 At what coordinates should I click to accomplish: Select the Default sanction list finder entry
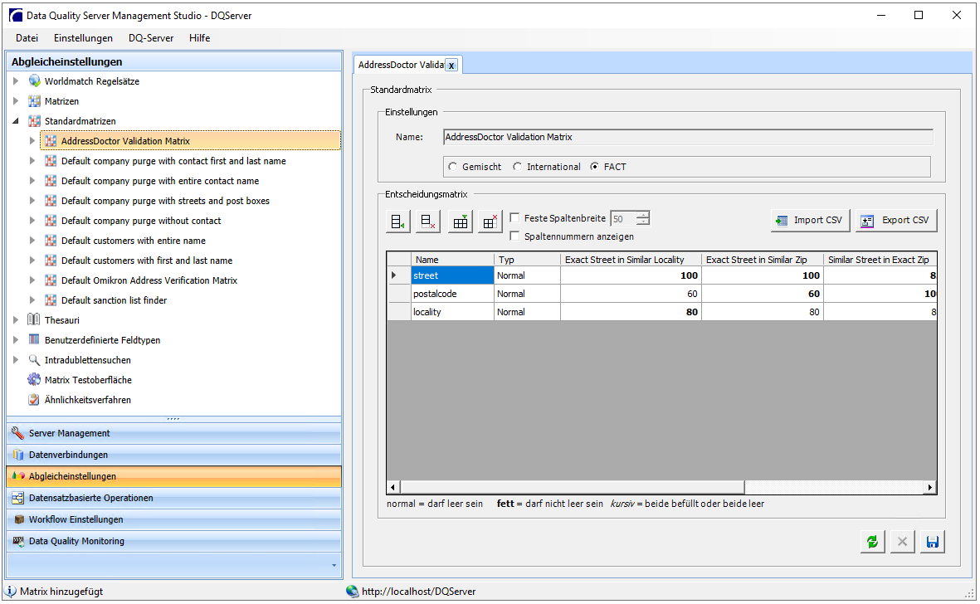point(114,300)
